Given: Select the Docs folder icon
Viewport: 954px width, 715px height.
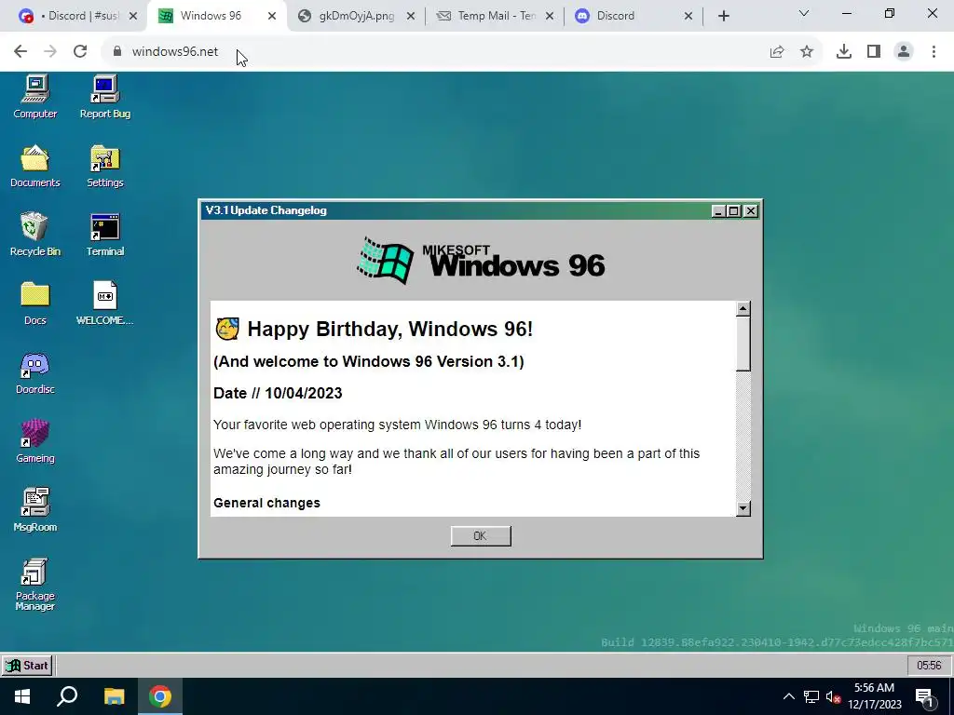Looking at the screenshot, I should tap(34, 303).
